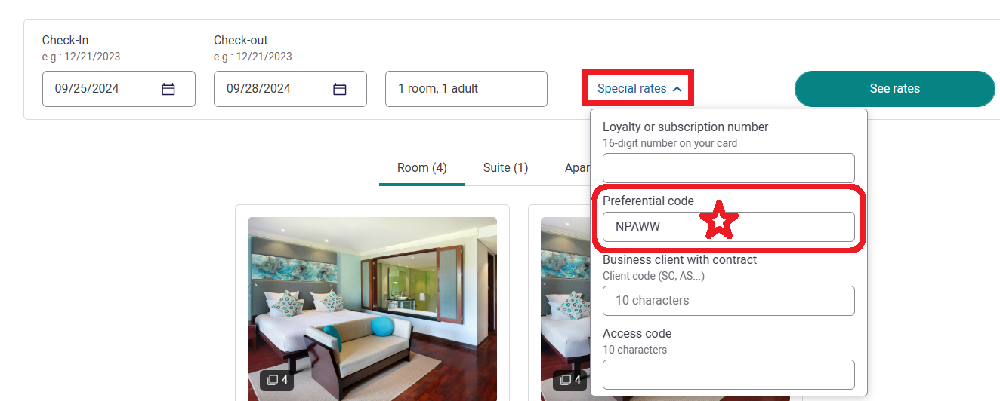
Task: Focus the Loyalty or subscription number field
Action: (x=729, y=168)
